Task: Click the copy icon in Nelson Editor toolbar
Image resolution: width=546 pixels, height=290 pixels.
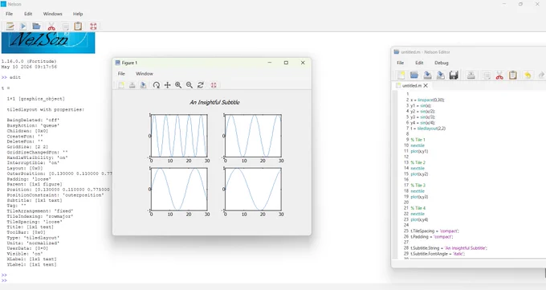Action: (x=487, y=75)
